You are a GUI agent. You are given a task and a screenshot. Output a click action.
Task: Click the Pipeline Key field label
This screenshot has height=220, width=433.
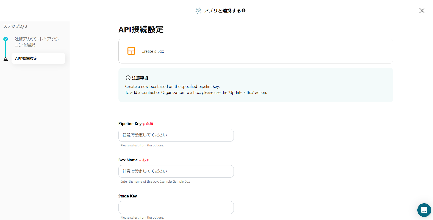click(130, 123)
